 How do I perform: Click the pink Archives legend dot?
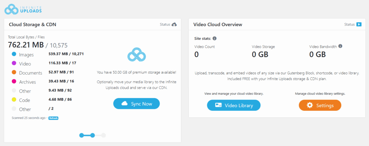click(x=14, y=81)
